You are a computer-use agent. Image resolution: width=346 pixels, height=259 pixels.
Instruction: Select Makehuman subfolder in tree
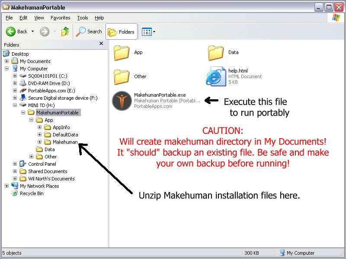point(65,142)
